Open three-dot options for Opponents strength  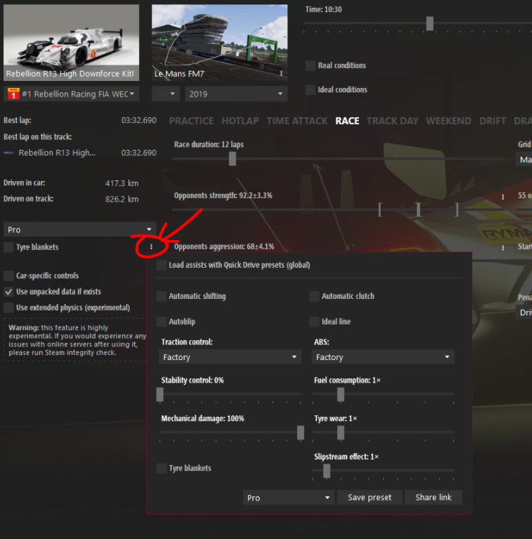point(503,197)
